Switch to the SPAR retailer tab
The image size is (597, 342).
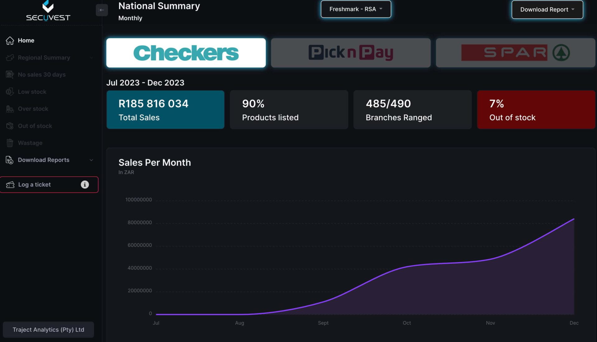point(515,53)
